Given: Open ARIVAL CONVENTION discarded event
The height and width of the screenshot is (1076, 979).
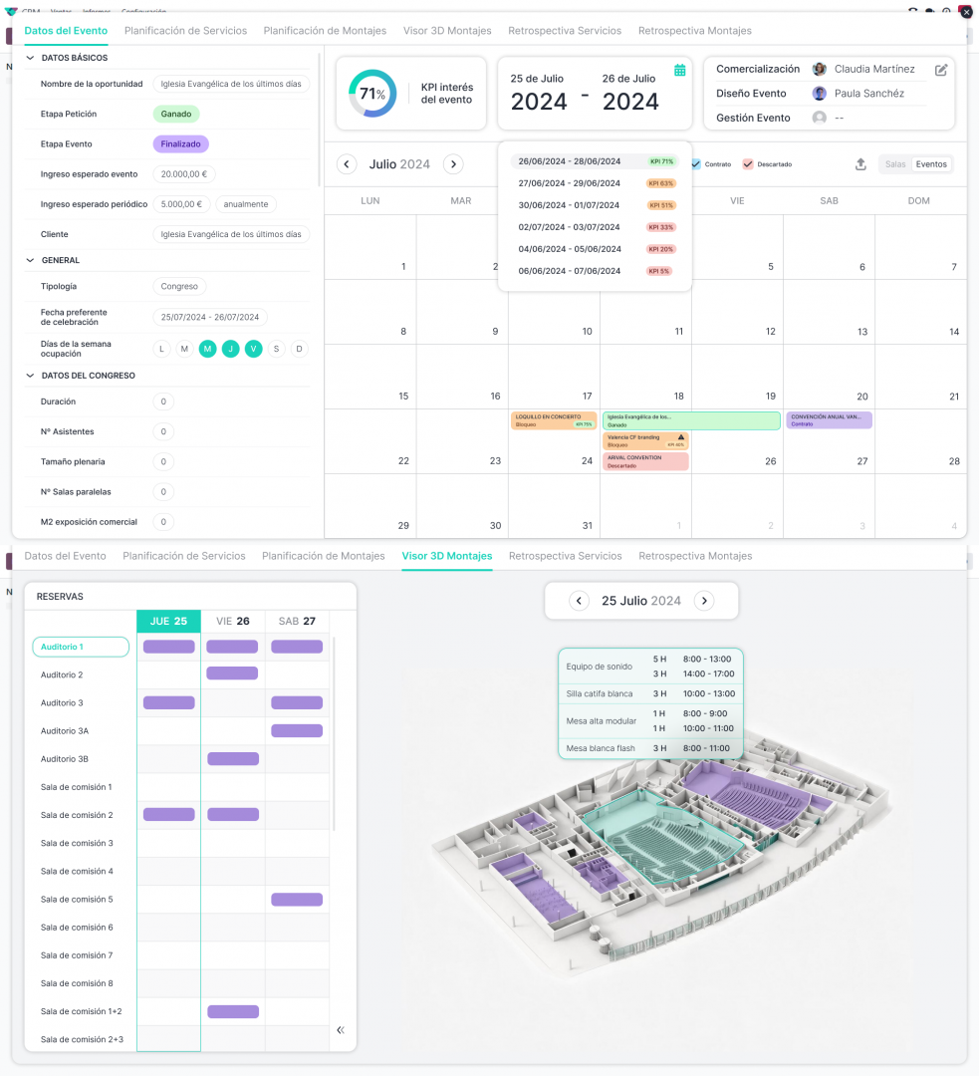Looking at the screenshot, I should point(645,462).
